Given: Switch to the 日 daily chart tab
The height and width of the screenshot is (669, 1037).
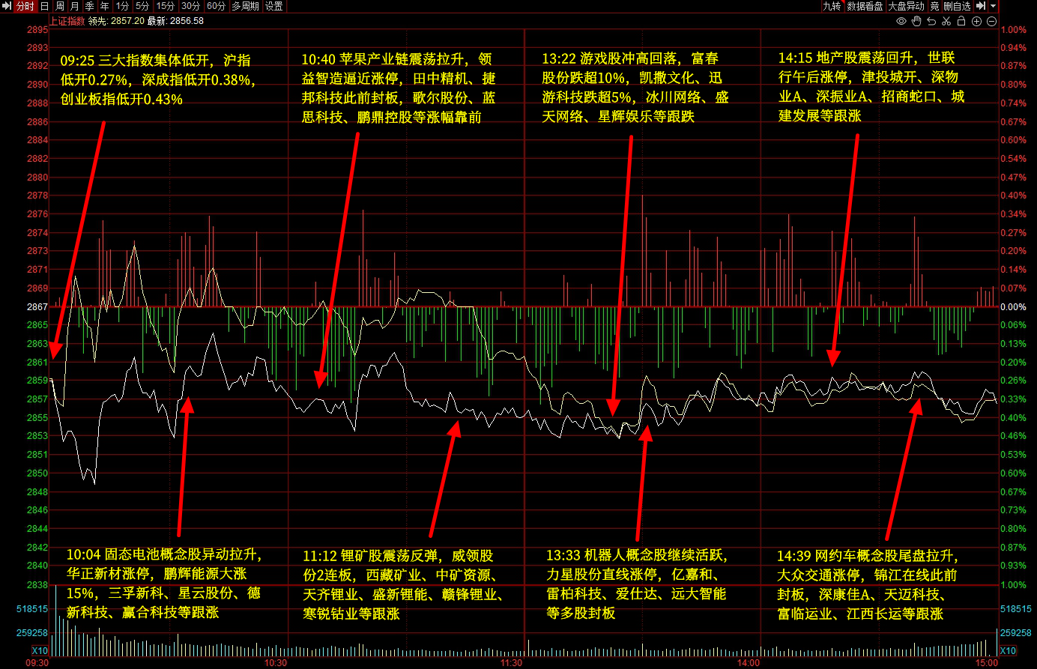Looking at the screenshot, I should 44,6.
